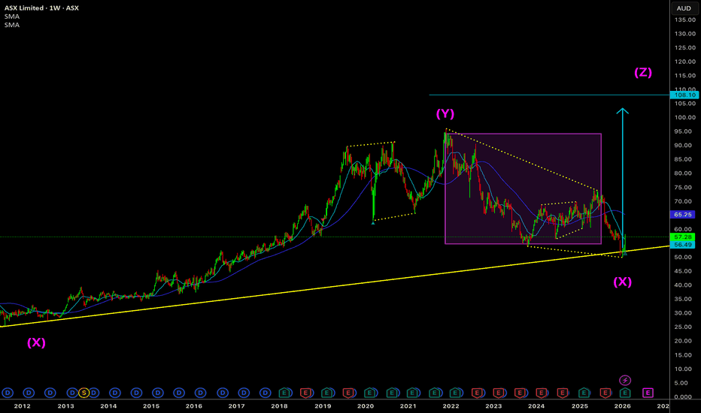The height and width of the screenshot is (413, 701).
Task: Select the (X) label at lower left
Action: pos(36,342)
